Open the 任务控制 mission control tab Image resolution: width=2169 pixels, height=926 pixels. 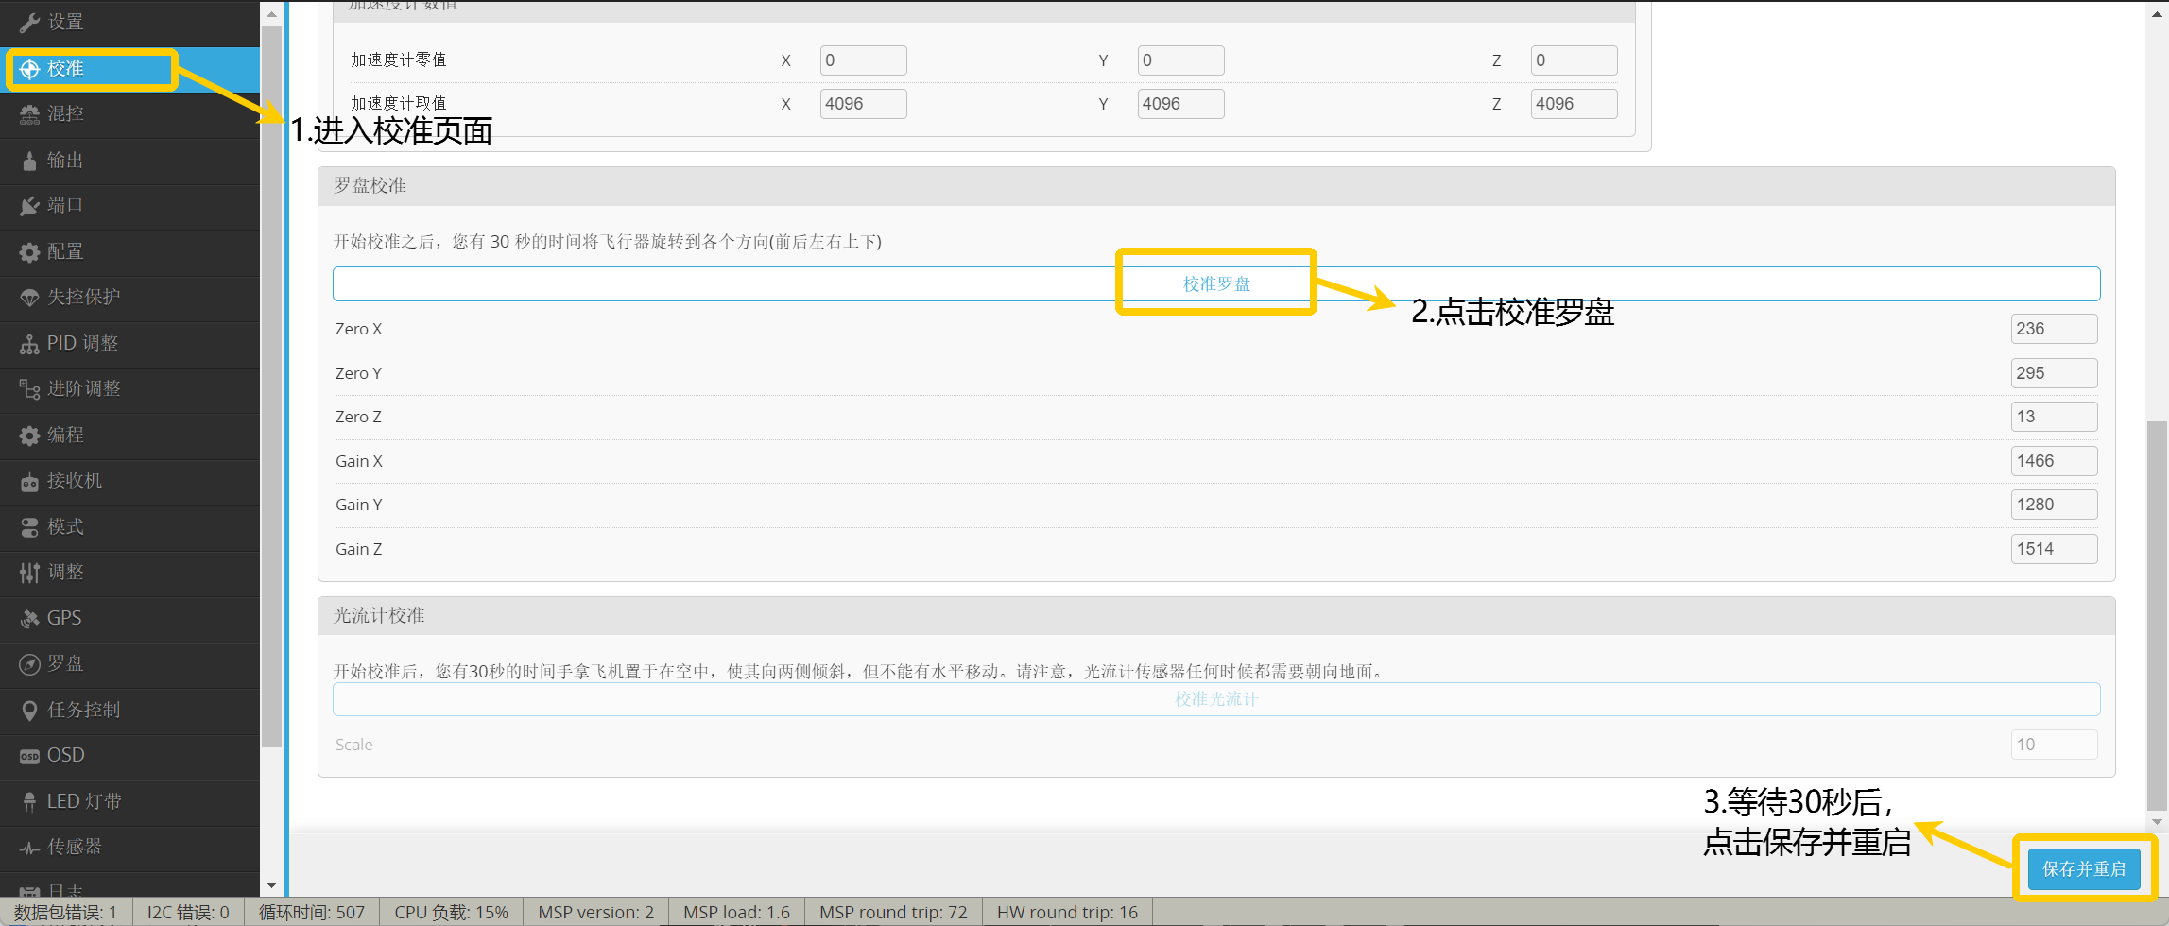coord(83,710)
